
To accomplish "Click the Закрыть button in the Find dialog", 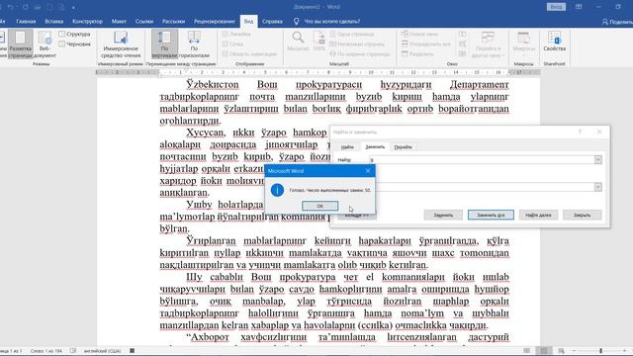I will 583,216.
